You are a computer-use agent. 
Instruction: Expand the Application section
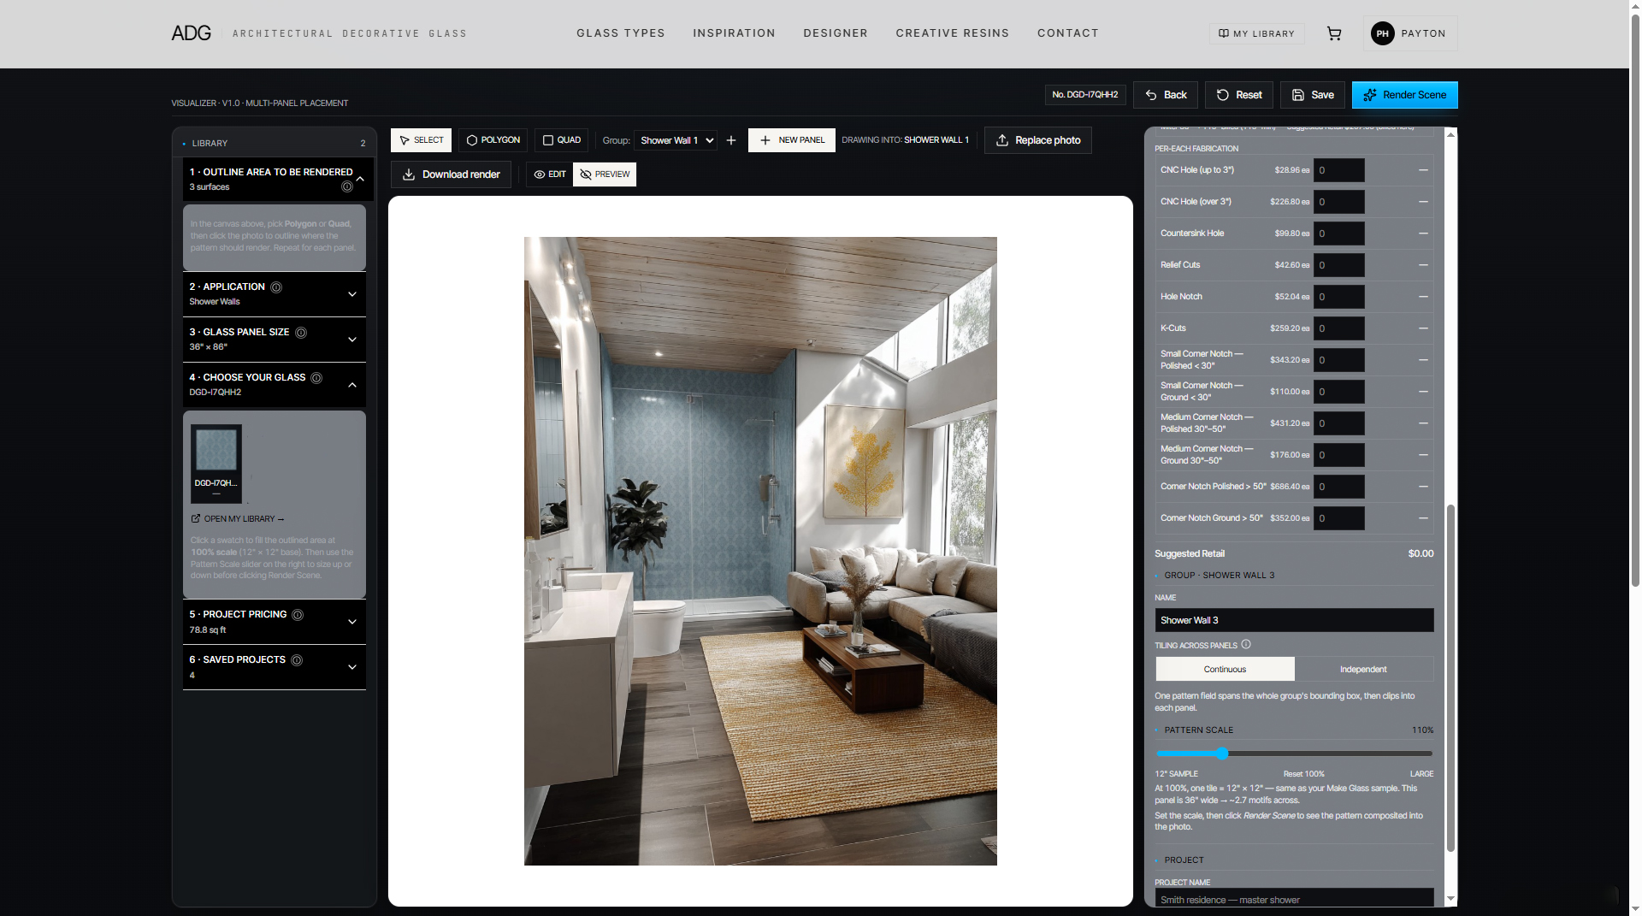coord(352,294)
